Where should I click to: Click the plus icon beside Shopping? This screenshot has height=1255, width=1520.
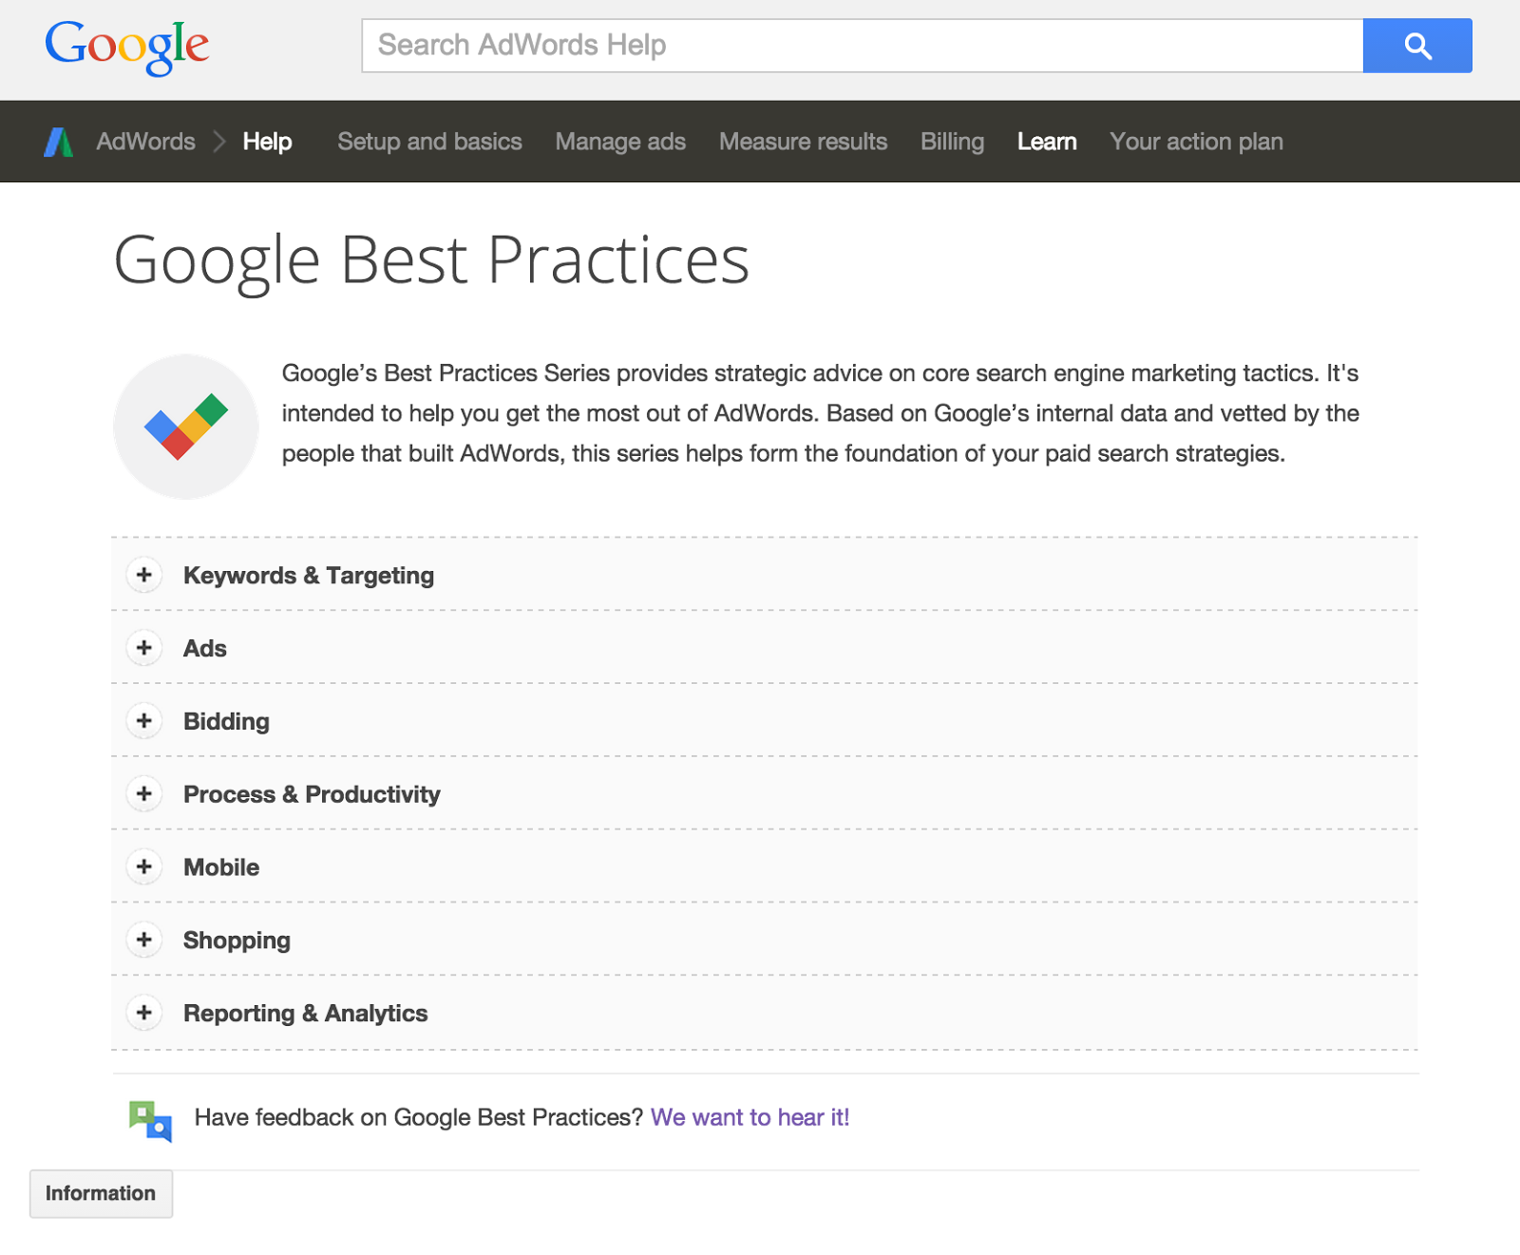144,940
